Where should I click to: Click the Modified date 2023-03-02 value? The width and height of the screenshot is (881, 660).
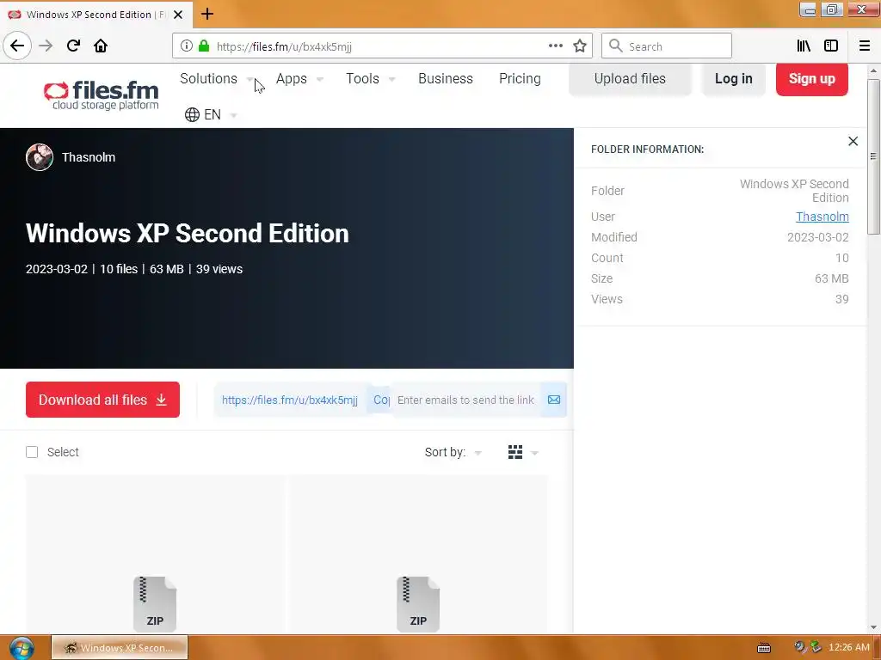tap(817, 237)
